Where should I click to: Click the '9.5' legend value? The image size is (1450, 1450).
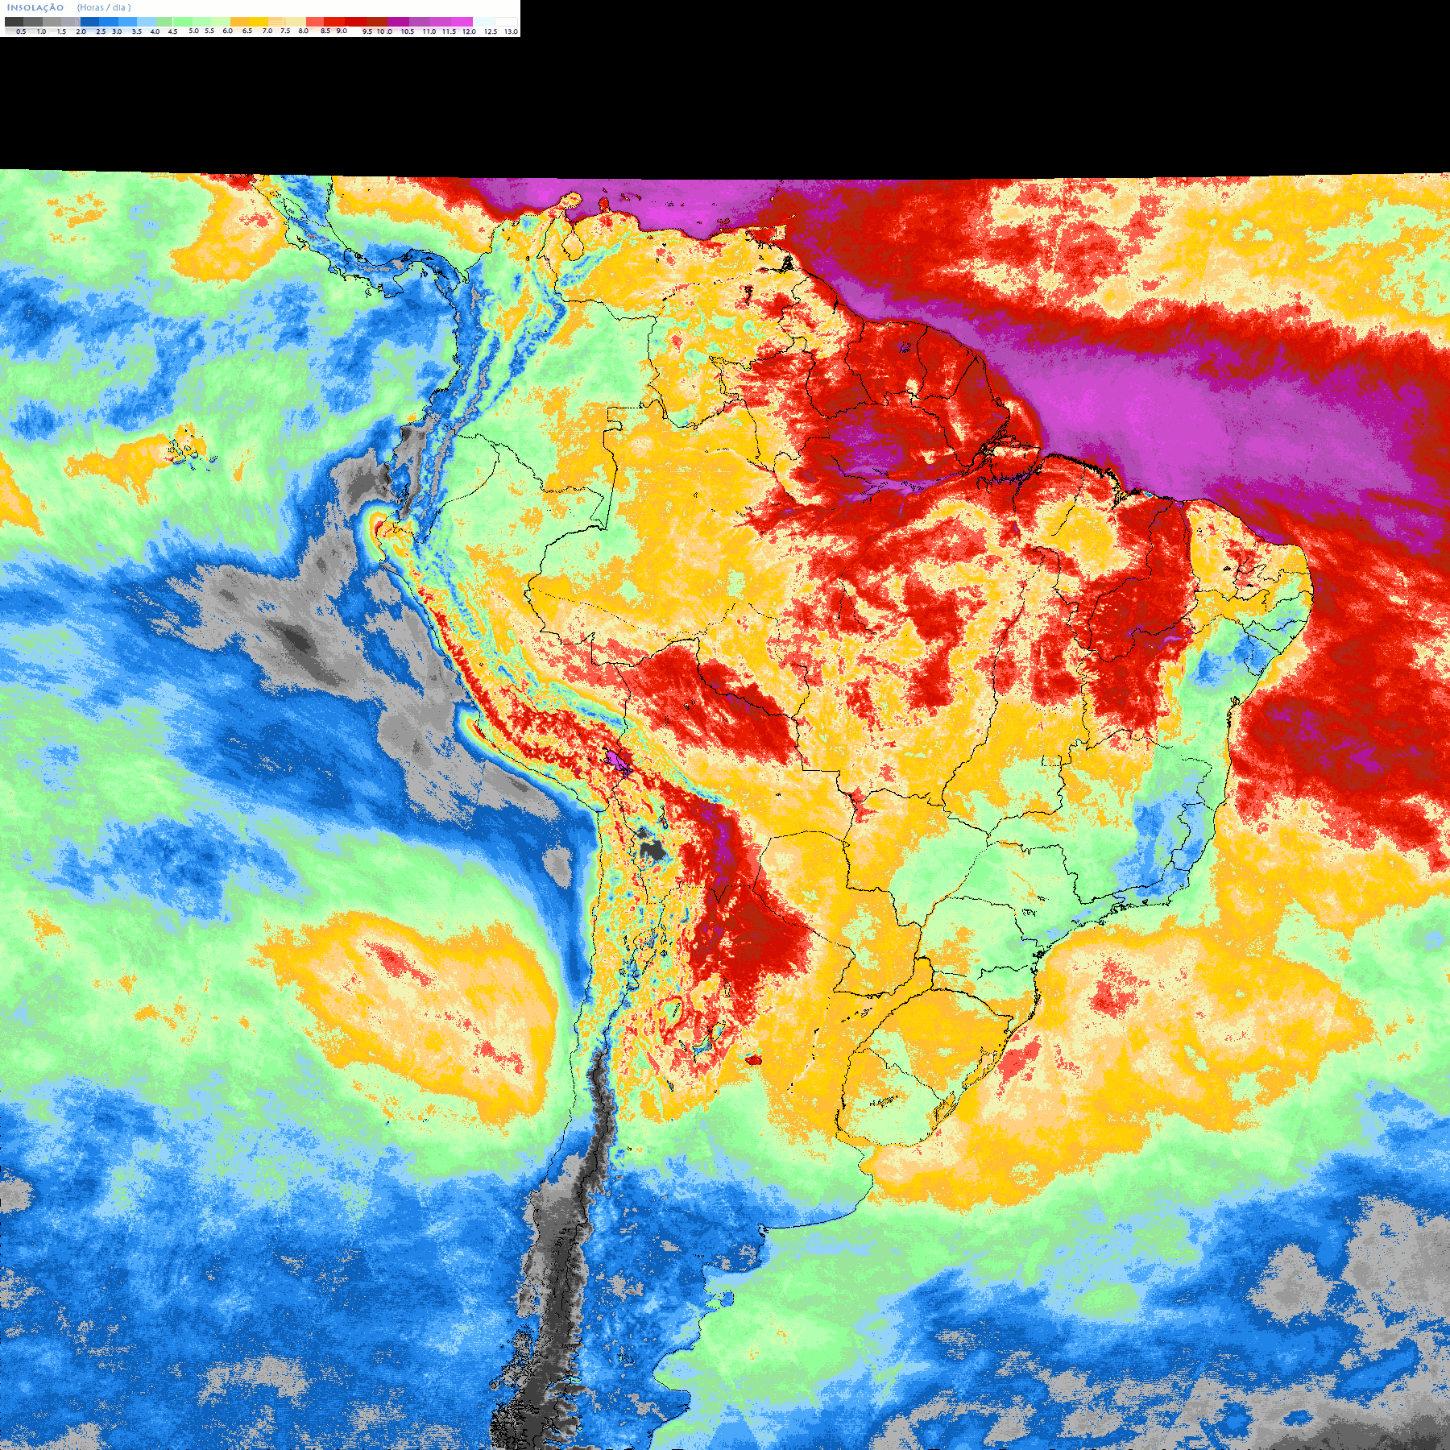click(x=367, y=31)
